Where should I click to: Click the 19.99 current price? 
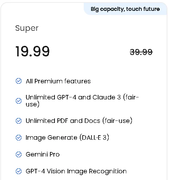(x=32, y=51)
